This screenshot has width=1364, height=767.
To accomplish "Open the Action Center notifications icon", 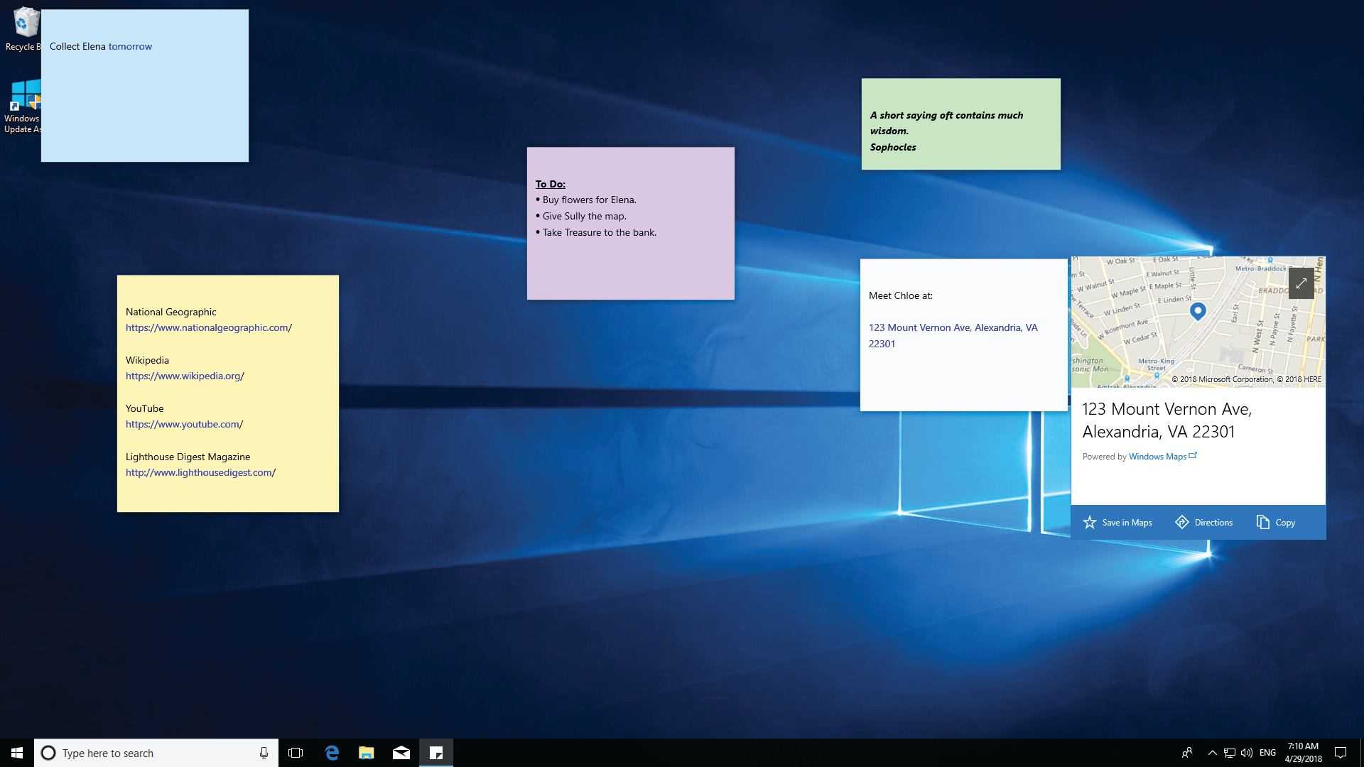I will pos(1341,753).
